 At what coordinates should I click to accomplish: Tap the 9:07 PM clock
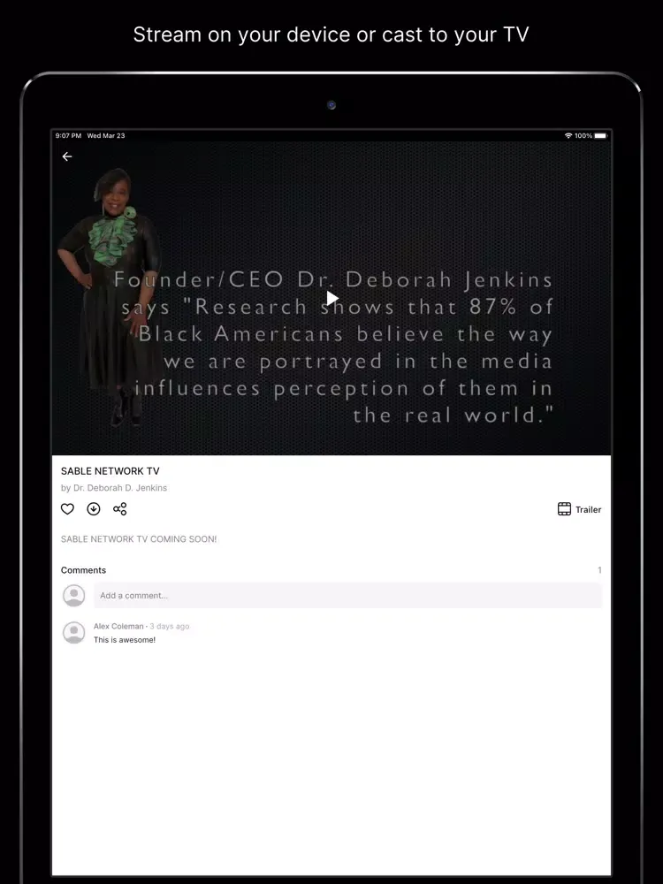click(x=68, y=135)
